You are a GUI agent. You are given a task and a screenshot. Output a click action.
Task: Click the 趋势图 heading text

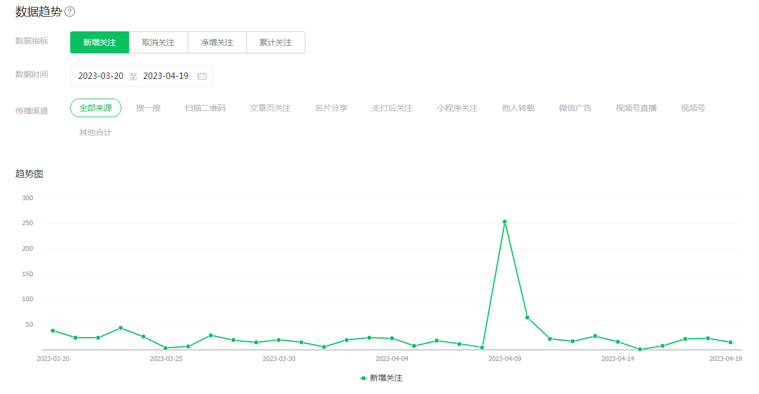point(29,173)
